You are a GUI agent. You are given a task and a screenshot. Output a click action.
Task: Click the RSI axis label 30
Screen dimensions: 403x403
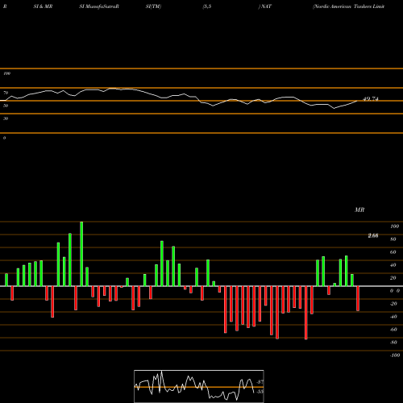click(x=6, y=118)
